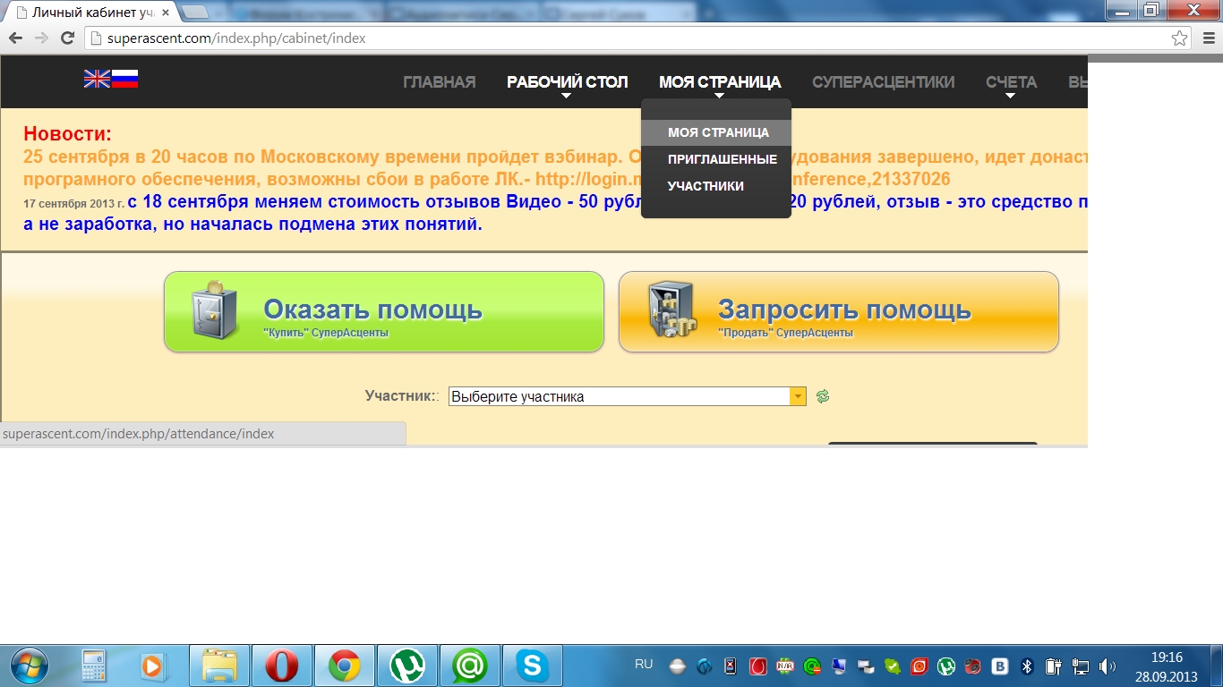1223x687 pixels.
Task: Click the network connection tray icon
Action: coord(1082,666)
